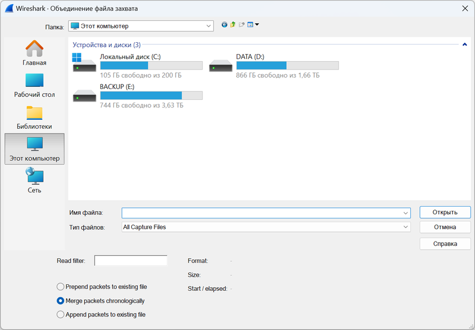
Task: Click the Локальный диск (C:) label
Action: (x=130, y=56)
